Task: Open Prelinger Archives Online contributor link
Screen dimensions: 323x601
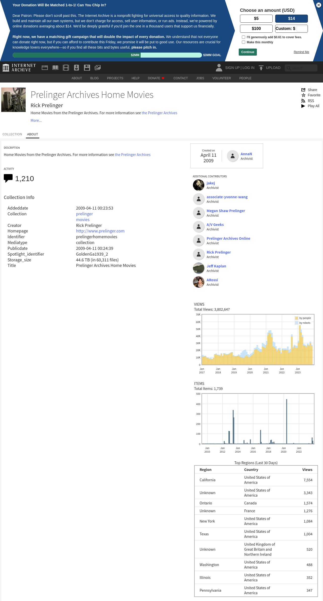Action: pyautogui.click(x=228, y=238)
